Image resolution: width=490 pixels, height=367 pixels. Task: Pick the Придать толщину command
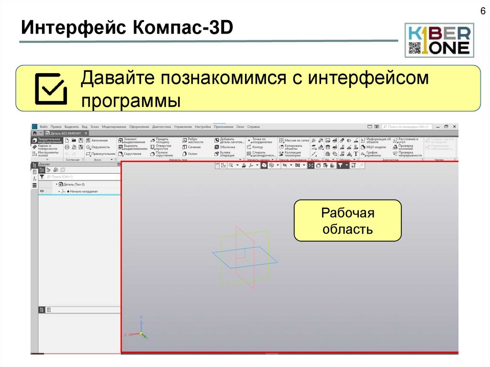160,141
